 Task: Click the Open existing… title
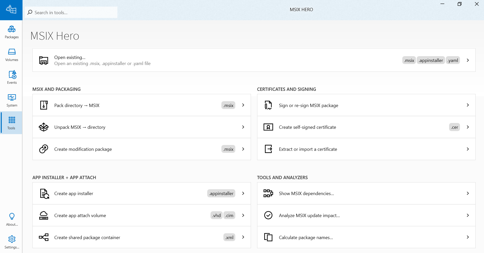click(x=70, y=57)
